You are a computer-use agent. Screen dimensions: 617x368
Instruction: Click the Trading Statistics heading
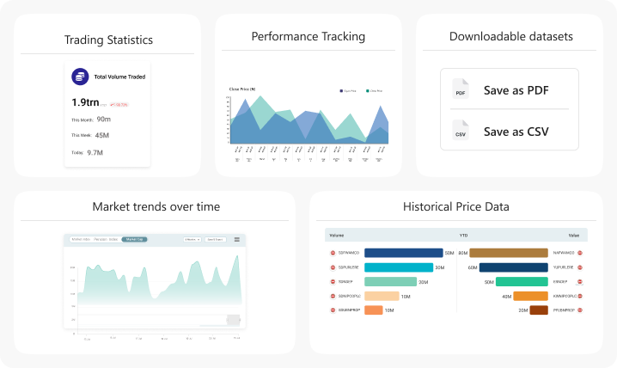click(x=108, y=40)
